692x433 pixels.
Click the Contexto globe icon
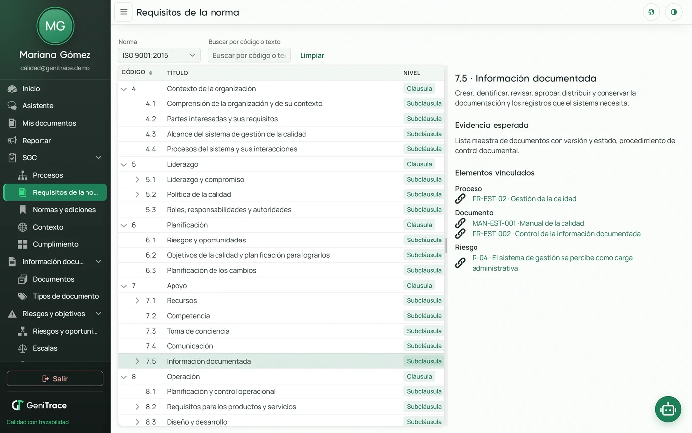point(23,227)
